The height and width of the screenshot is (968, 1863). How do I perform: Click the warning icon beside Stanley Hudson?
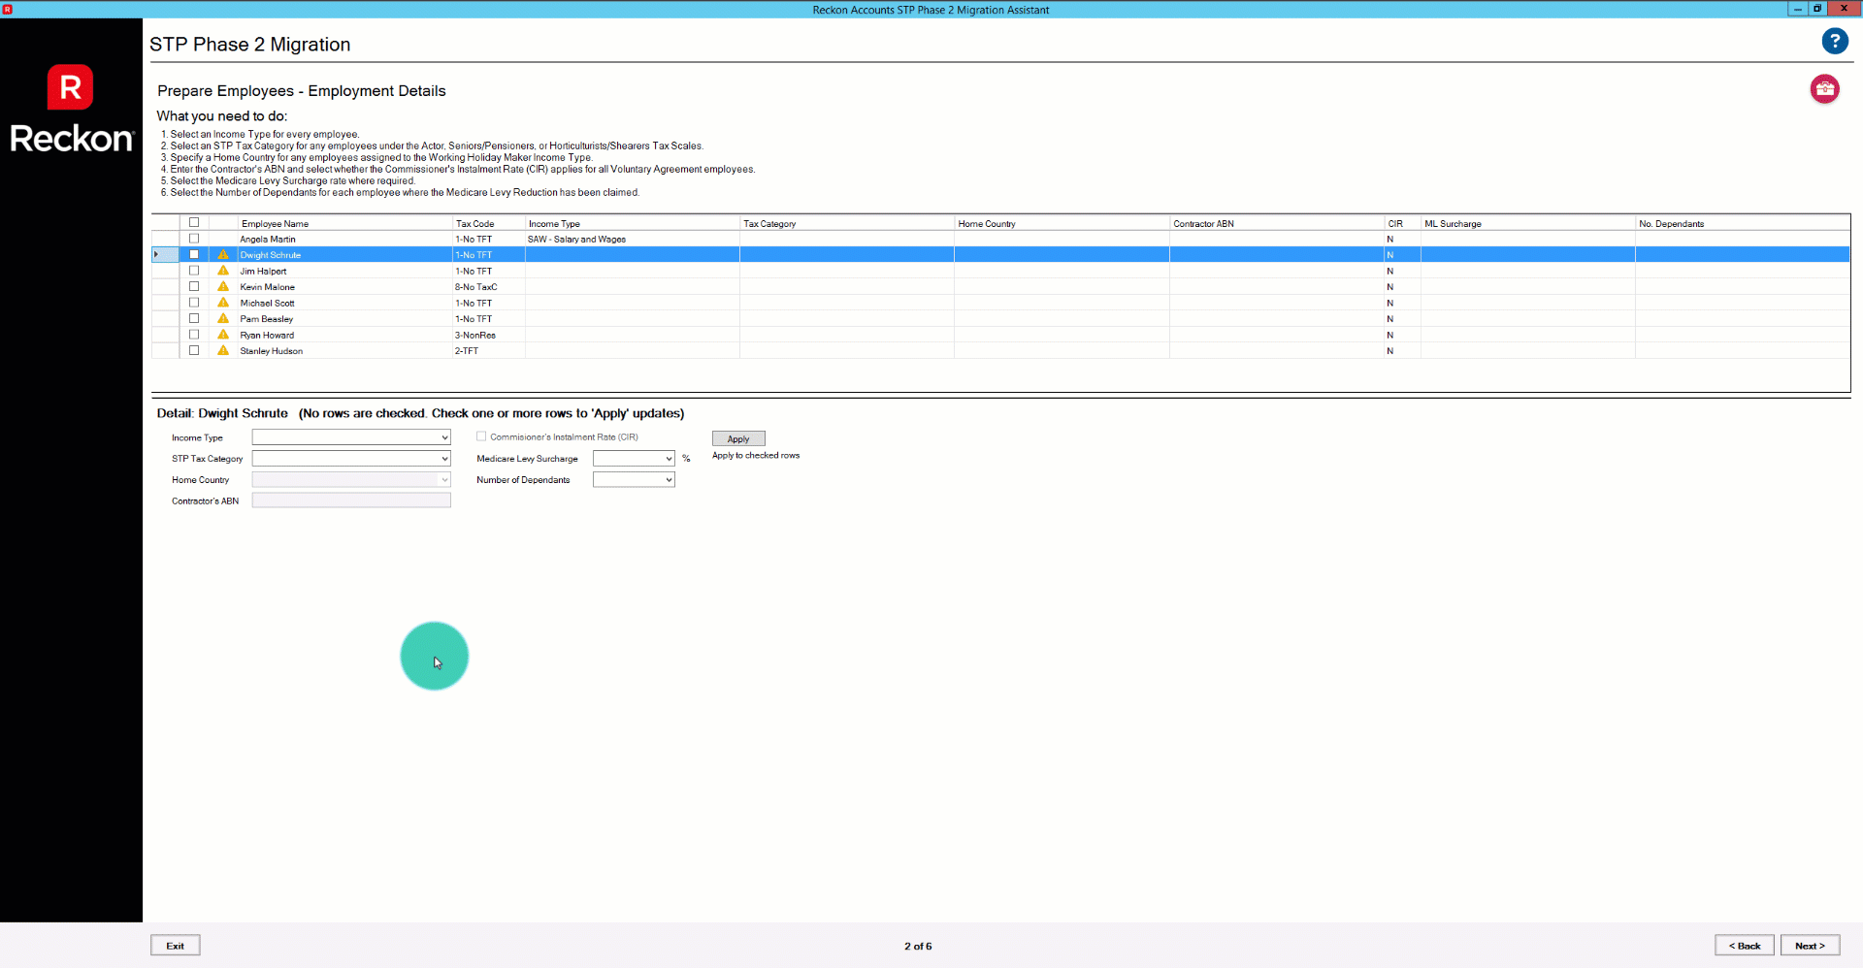[223, 350]
